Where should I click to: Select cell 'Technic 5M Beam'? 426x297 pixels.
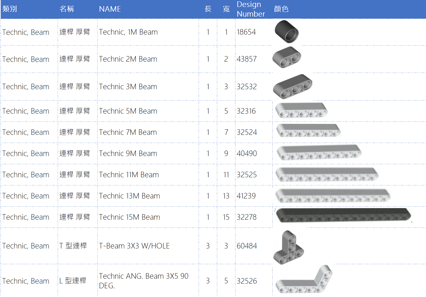point(148,111)
